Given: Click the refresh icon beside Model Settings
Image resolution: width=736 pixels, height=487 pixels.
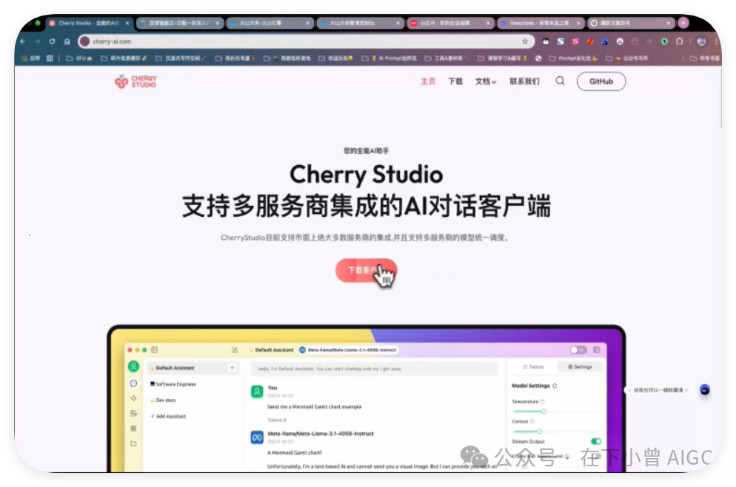Looking at the screenshot, I should pos(555,386).
